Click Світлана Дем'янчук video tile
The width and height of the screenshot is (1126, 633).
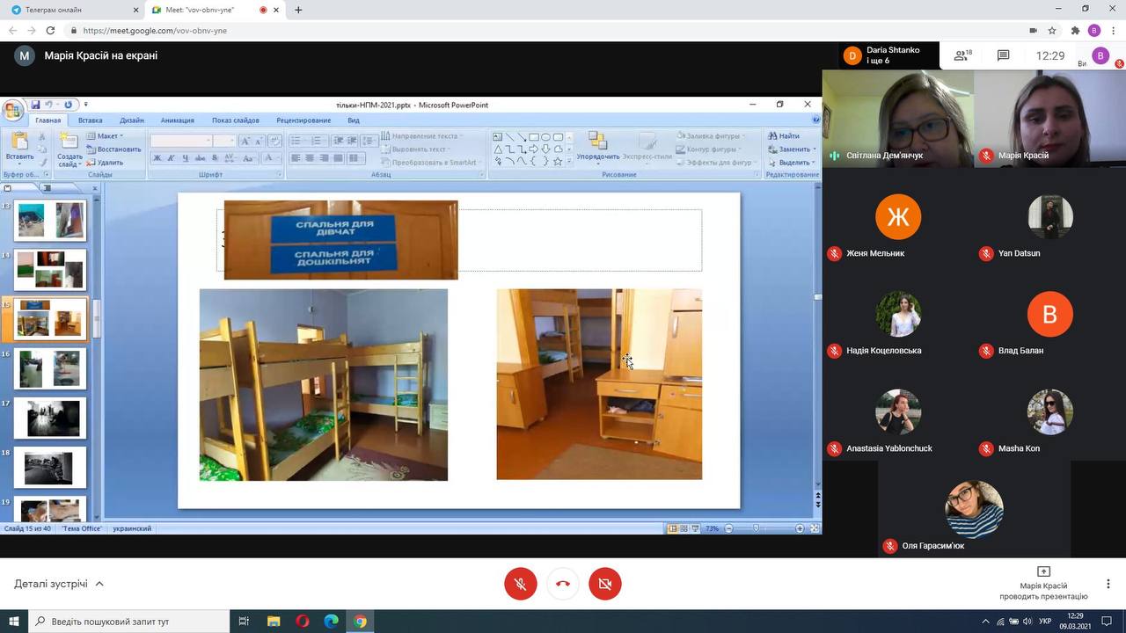(x=898, y=119)
